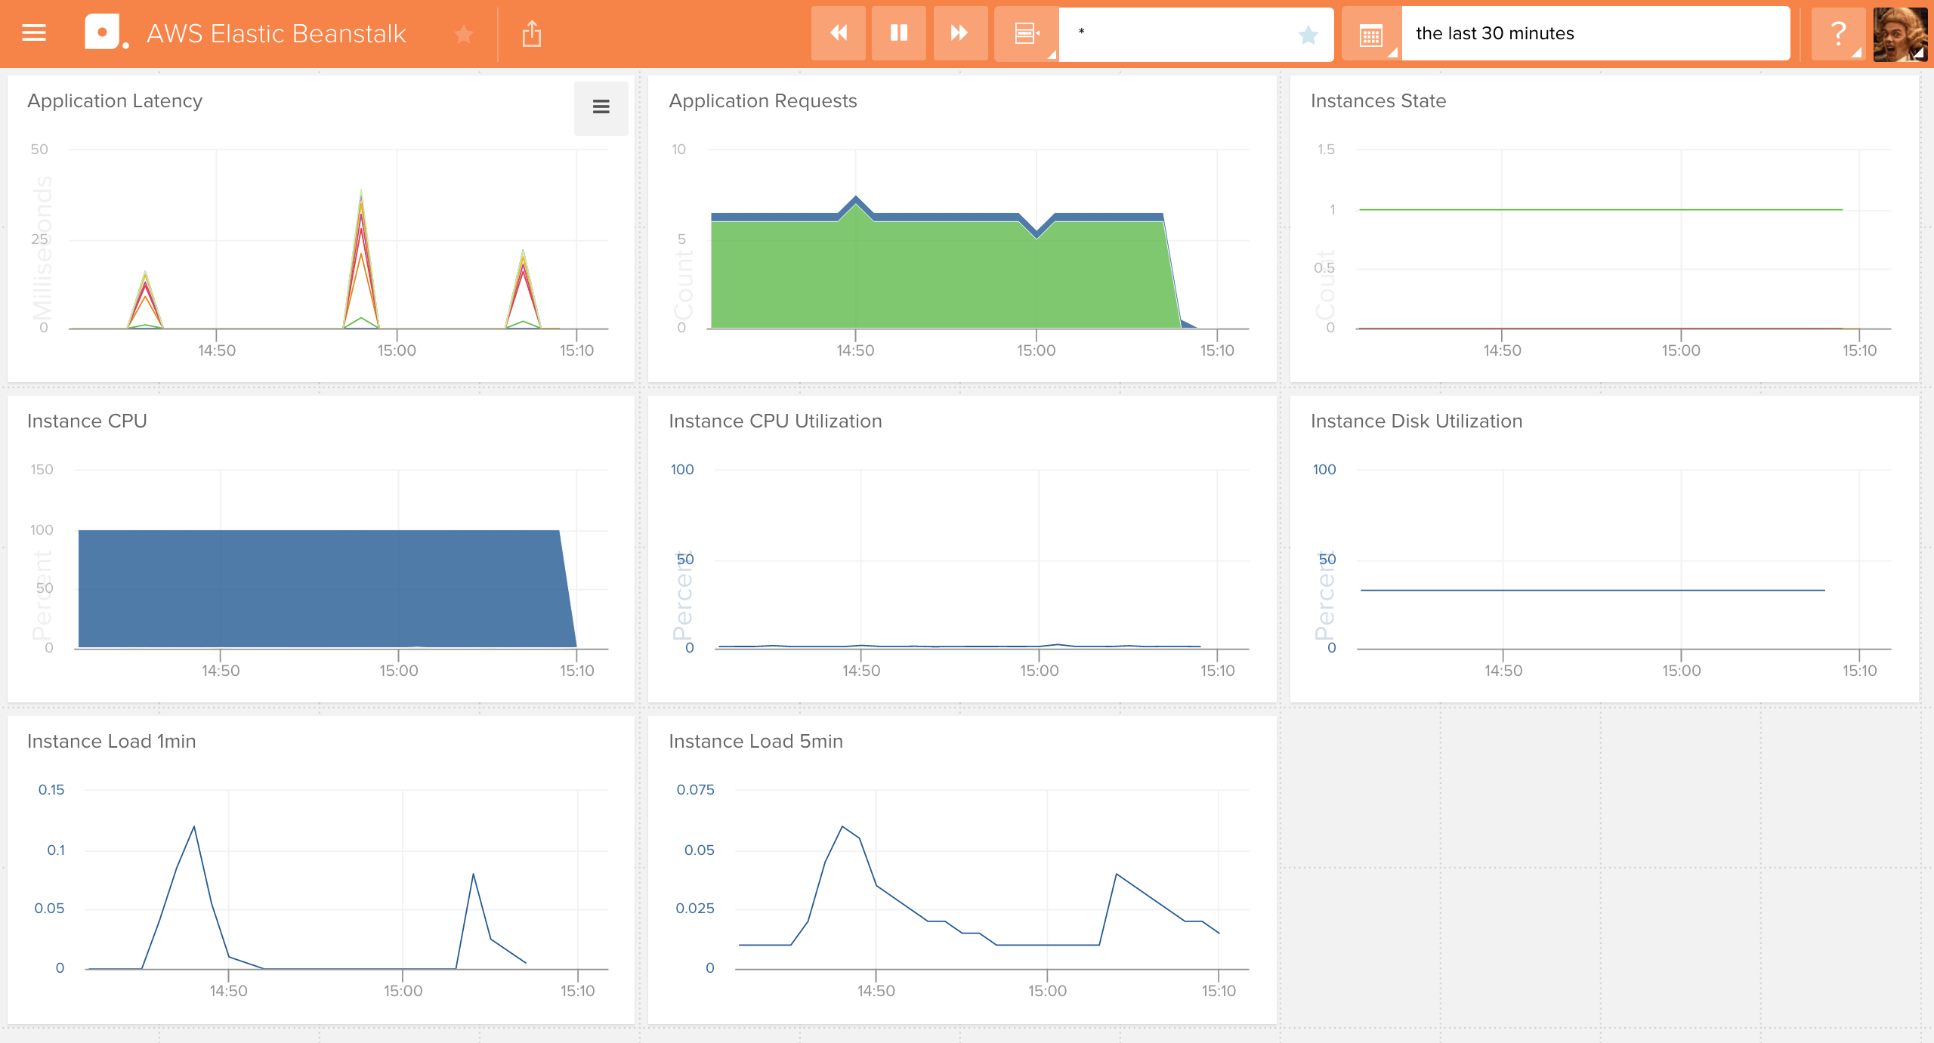Open the user avatar account menu
1934x1043 pixels.
[1901, 33]
